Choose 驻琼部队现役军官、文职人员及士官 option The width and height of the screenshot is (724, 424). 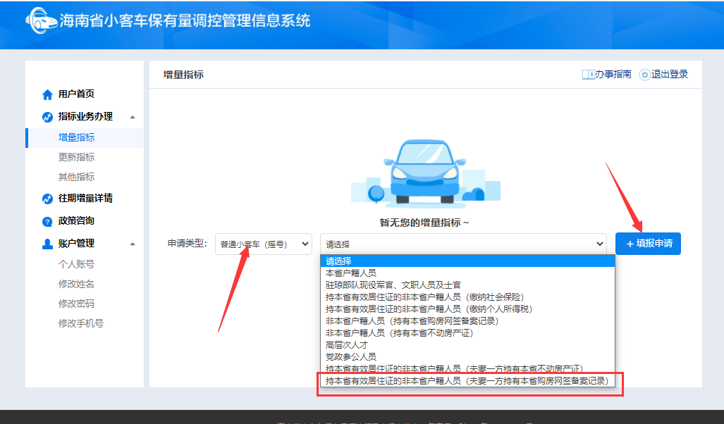point(467,285)
